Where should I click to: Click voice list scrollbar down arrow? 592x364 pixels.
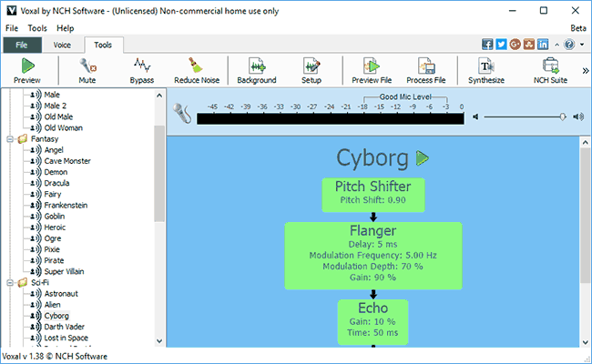pyautogui.click(x=159, y=341)
